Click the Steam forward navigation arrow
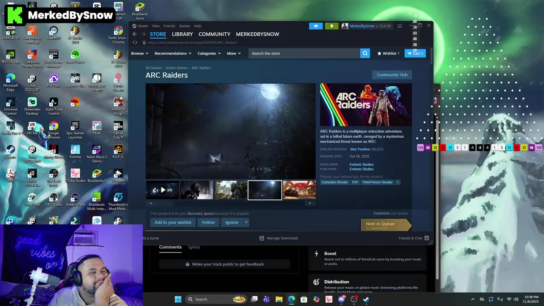This screenshot has height=306, width=544. point(143,34)
